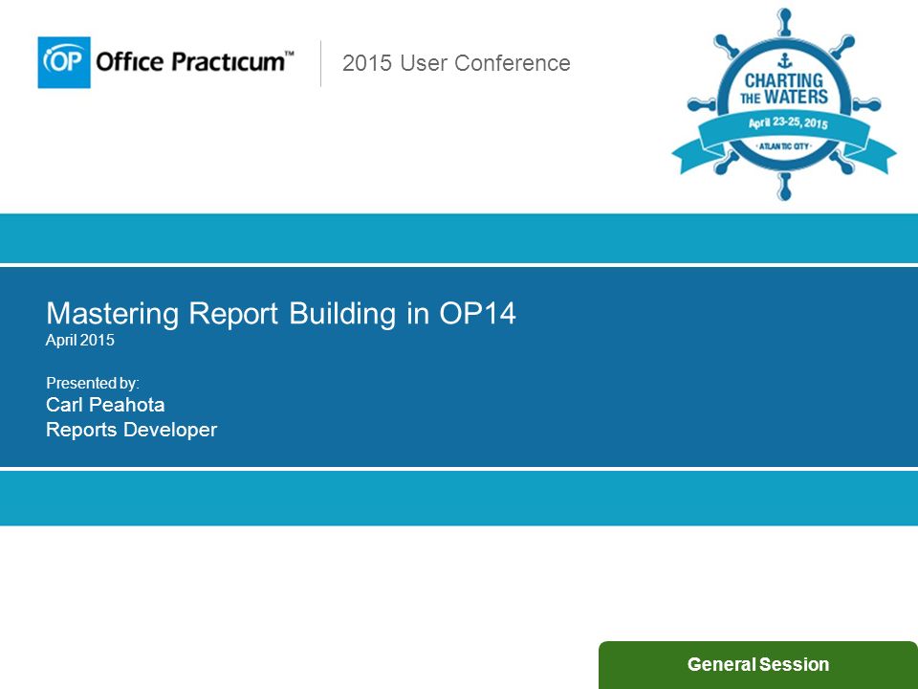Click the Charting the Waters ship wheel badge
Screen dimensions: 918x689
(784, 104)
